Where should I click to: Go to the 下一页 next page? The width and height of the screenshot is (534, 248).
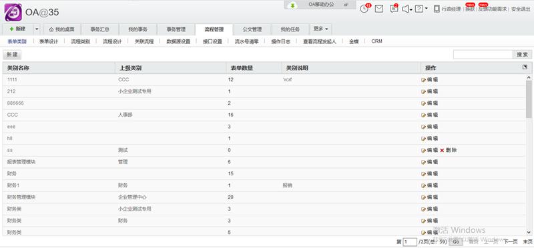click(511, 241)
